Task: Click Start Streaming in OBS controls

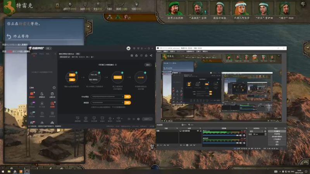Action: point(277,131)
